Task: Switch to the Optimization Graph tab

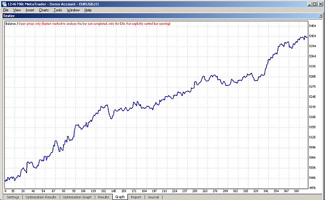Action: pos(77,197)
